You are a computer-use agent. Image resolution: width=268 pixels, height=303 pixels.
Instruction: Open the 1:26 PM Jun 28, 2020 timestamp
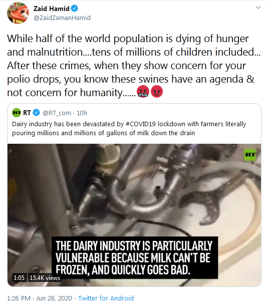pos(40,298)
